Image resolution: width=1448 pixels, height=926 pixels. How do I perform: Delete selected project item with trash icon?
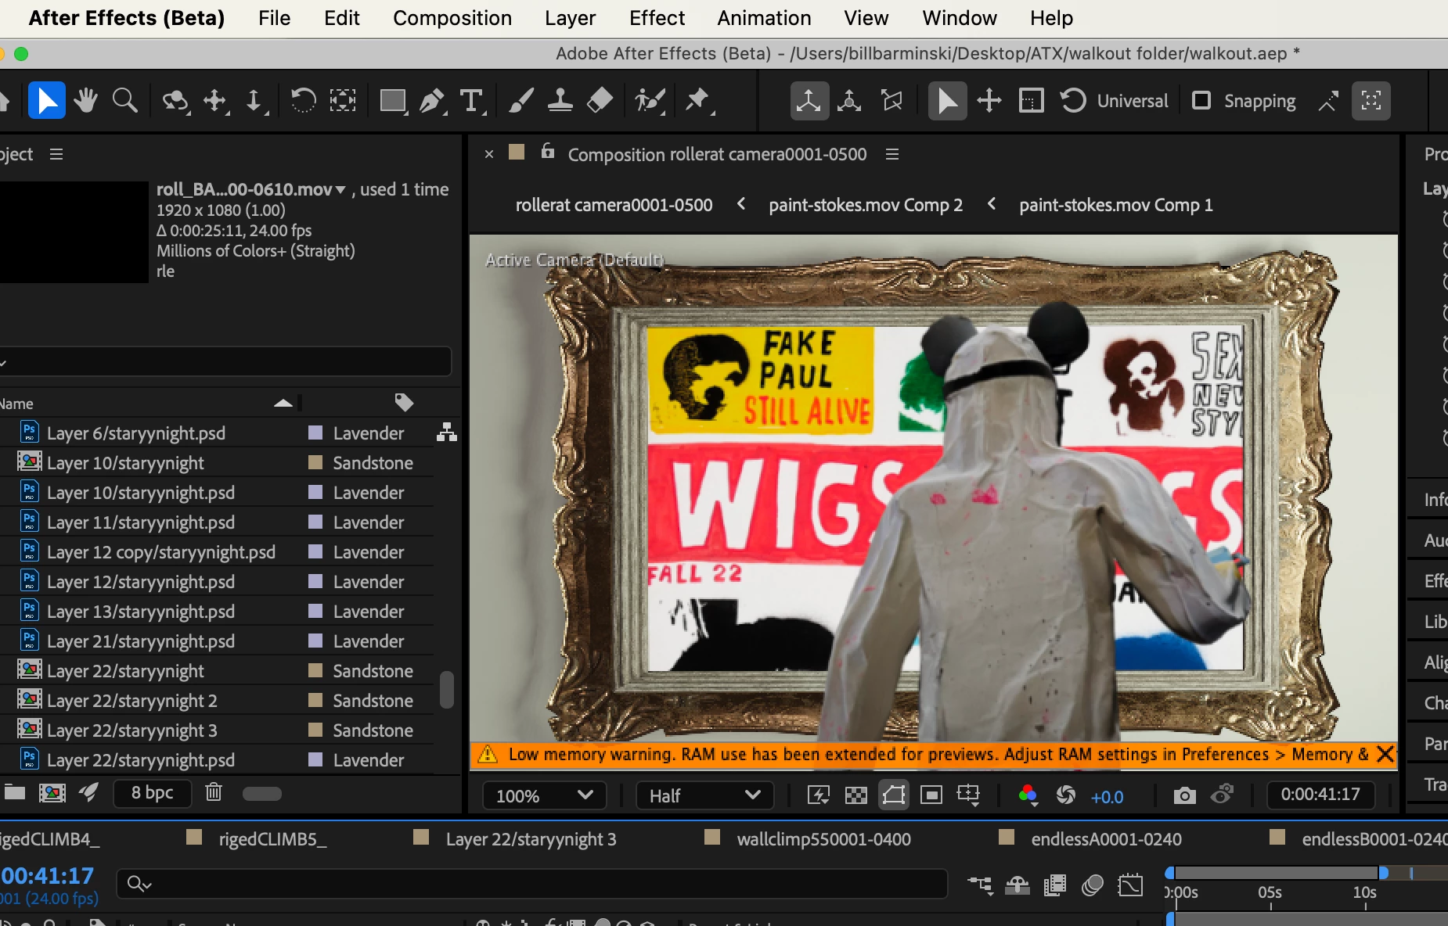[213, 793]
